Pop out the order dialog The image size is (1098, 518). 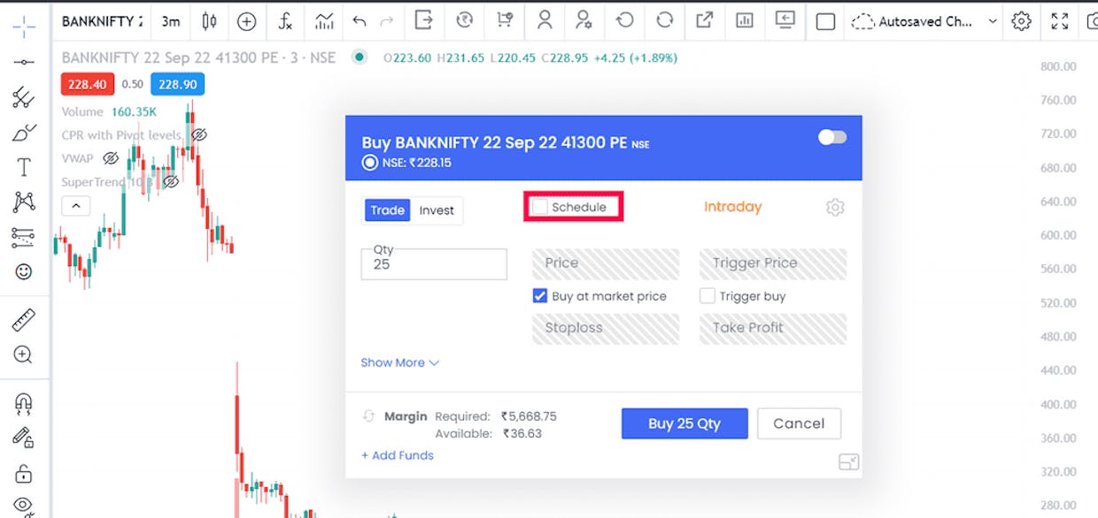coord(848,461)
